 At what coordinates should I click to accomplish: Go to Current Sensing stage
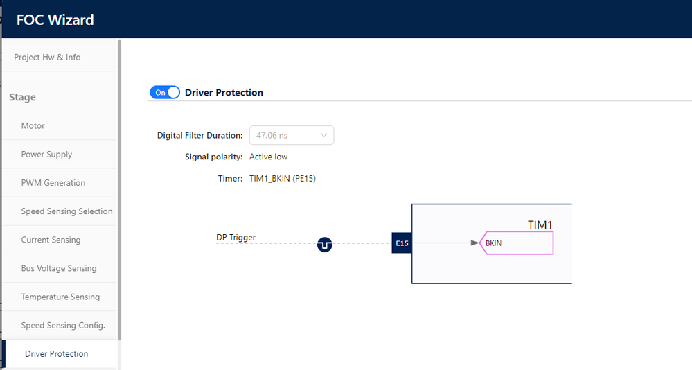point(60,240)
